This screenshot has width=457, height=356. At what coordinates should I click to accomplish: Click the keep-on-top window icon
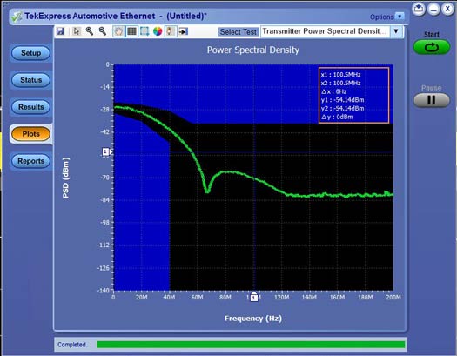pyautogui.click(x=419, y=9)
